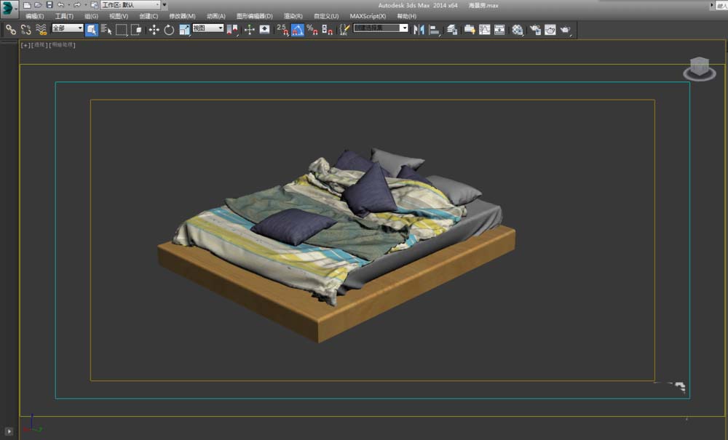This screenshot has height=440, width=728.
Task: Open the 渲染(R) menu
Action: pos(293,16)
